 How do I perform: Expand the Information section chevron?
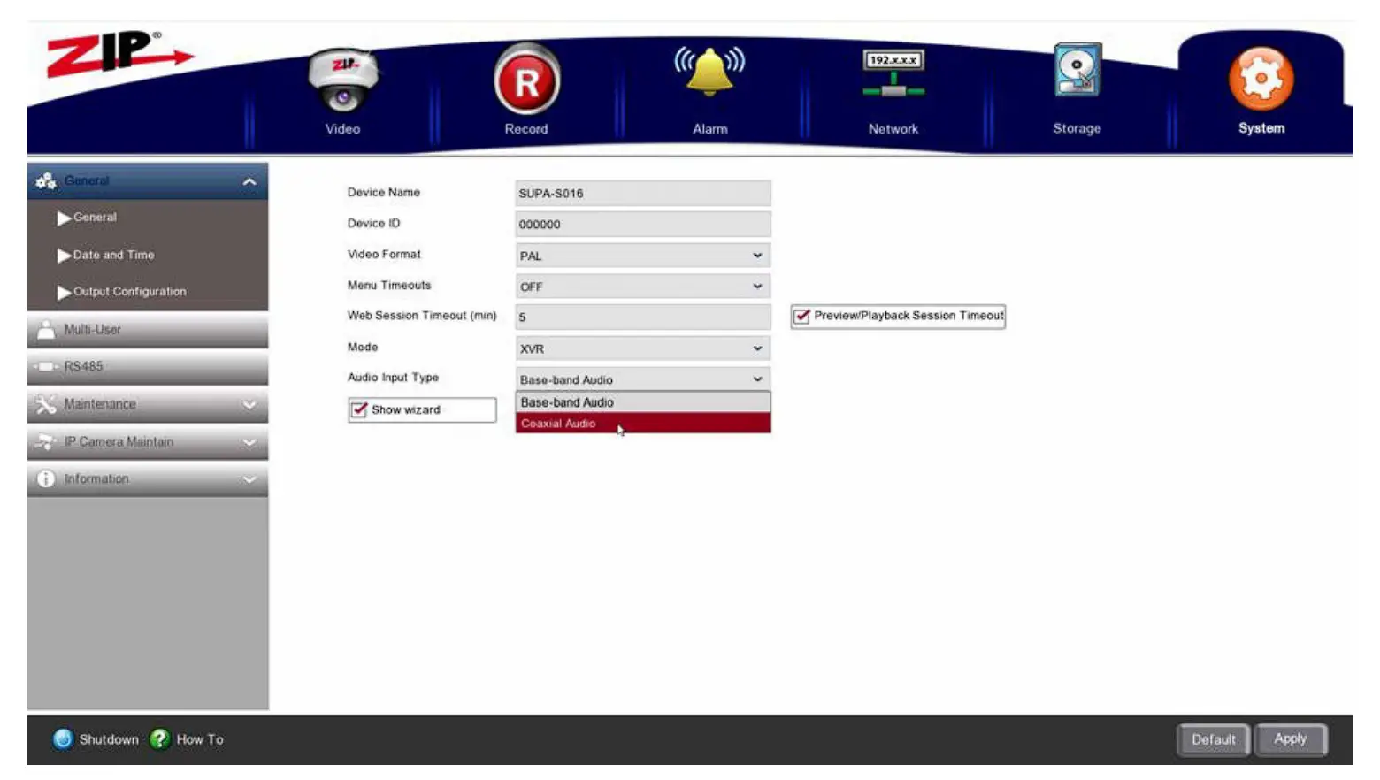pyautogui.click(x=249, y=479)
